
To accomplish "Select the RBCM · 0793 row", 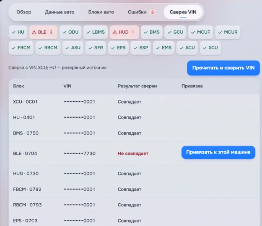I will point(134,205).
